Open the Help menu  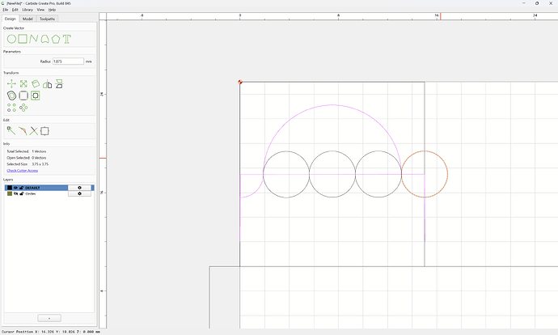click(x=52, y=10)
